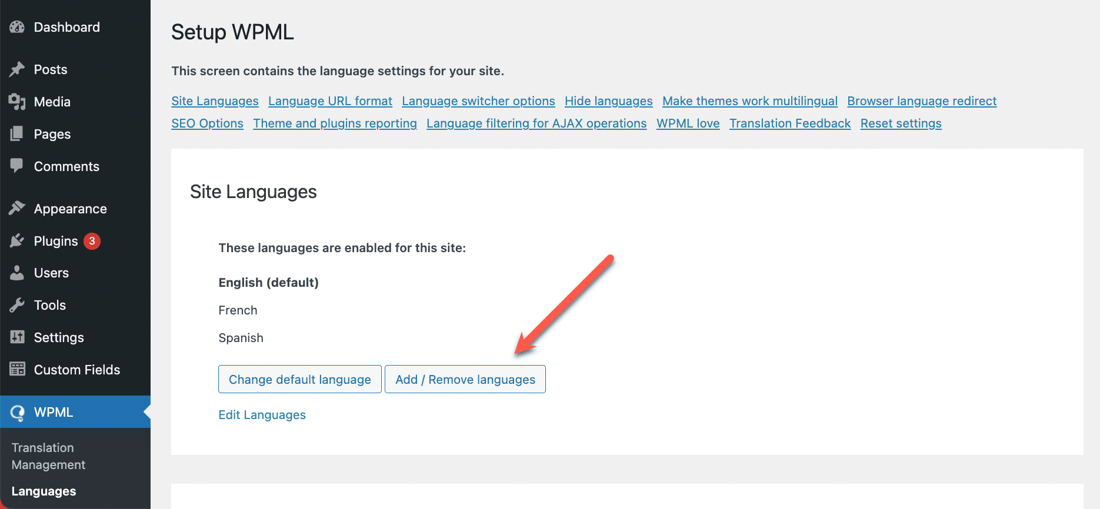The image size is (1100, 509).
Task: Click the Appearance paintbrush icon
Action: pyautogui.click(x=17, y=208)
